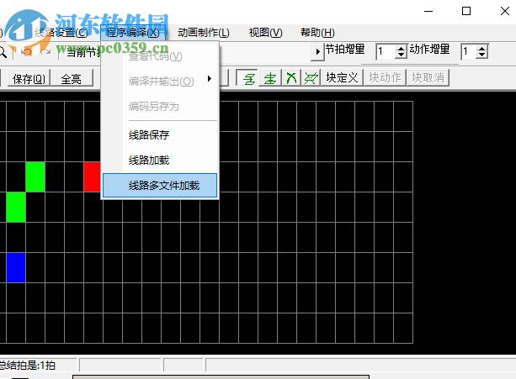Increase the 节拍增量 value with the up arrow
Screen dimensions: 516x379
(x=401, y=49)
